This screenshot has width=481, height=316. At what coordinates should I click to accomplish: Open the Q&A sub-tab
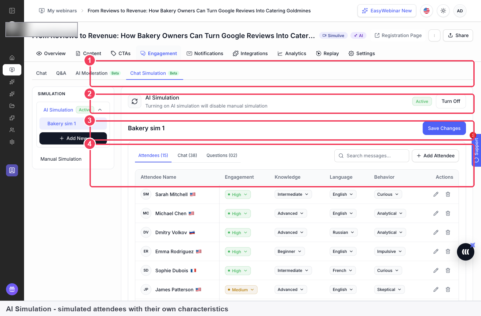coord(61,73)
